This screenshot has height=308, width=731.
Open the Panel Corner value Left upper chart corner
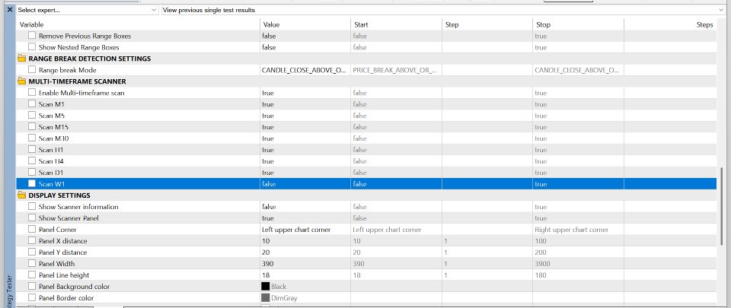pos(305,230)
